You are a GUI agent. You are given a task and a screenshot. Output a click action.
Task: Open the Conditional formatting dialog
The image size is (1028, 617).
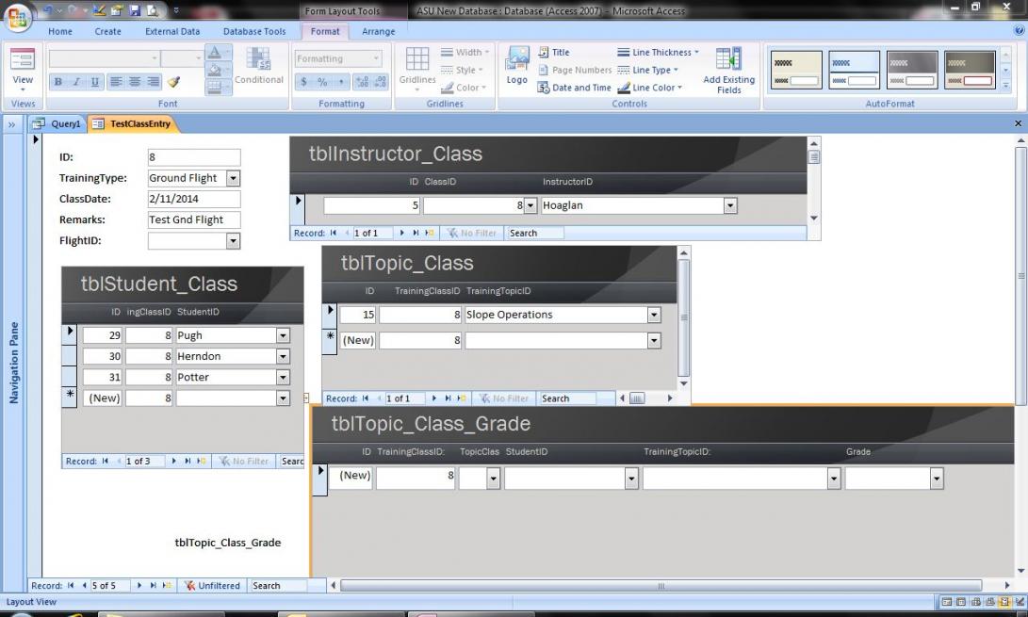pos(259,66)
